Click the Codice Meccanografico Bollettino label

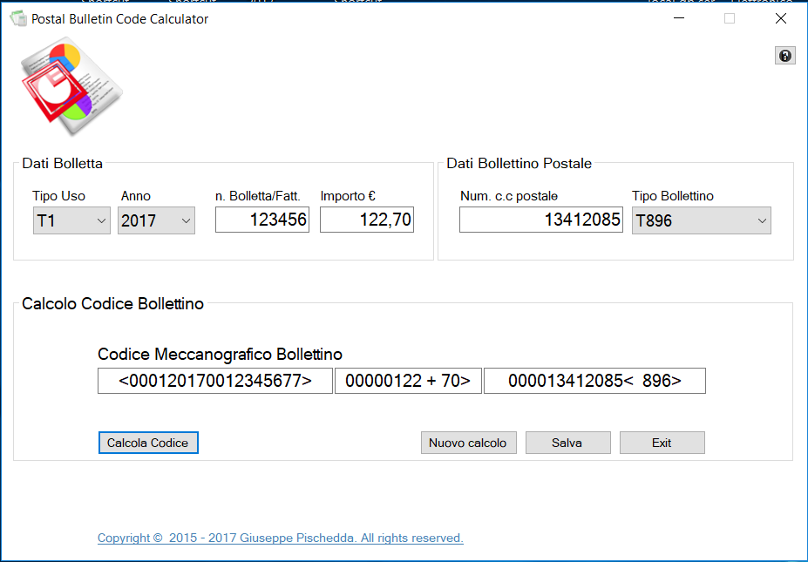click(220, 355)
